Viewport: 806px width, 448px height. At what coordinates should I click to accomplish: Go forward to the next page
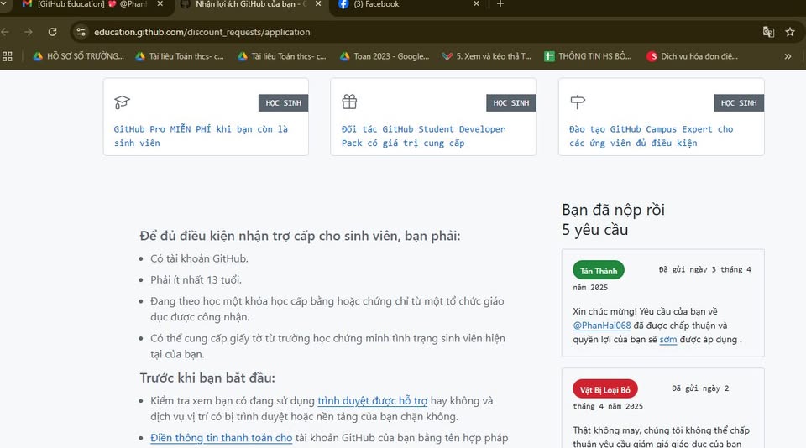click(29, 32)
